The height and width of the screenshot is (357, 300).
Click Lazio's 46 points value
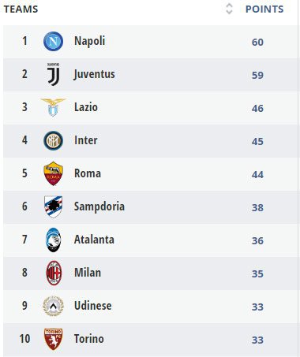coord(257,108)
